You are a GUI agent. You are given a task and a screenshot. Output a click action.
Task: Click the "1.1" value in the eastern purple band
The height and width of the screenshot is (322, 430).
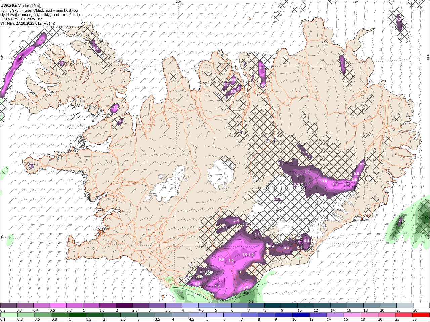(335, 184)
